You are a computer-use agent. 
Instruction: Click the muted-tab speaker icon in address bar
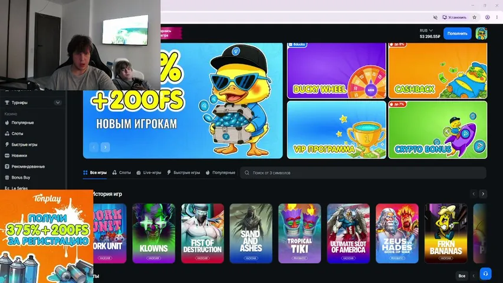pos(435,17)
